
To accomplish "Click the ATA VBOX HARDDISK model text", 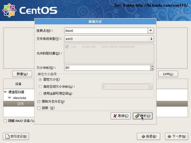I will tap(118, 47).
